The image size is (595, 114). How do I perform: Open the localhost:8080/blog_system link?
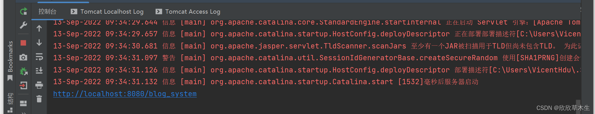(x=125, y=93)
